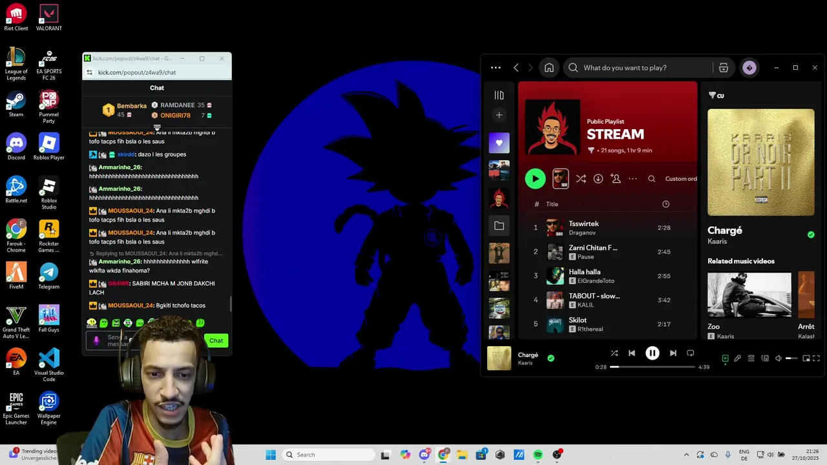
Task: Show lyrics with microphone icon
Action: [737, 358]
